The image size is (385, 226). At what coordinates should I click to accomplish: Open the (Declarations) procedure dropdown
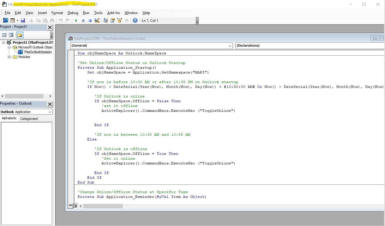click(310, 46)
